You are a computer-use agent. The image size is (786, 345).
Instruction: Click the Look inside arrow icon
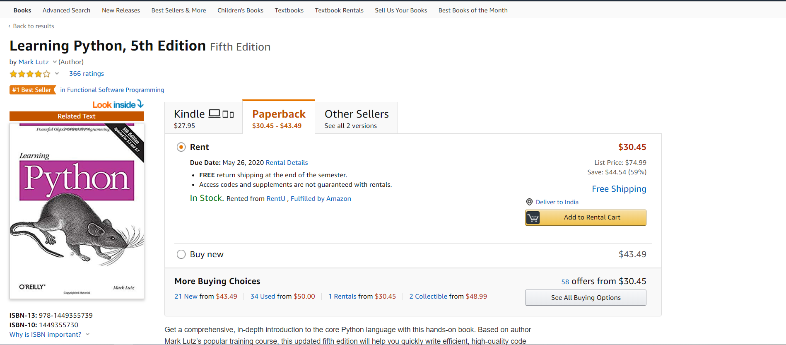tap(140, 104)
